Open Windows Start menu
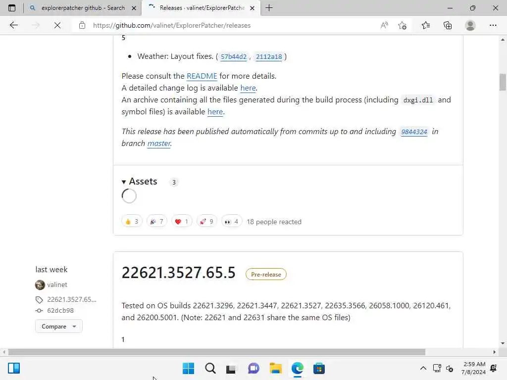 click(x=189, y=368)
